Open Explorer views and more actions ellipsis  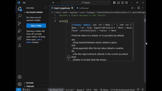click(x=46, y=8)
